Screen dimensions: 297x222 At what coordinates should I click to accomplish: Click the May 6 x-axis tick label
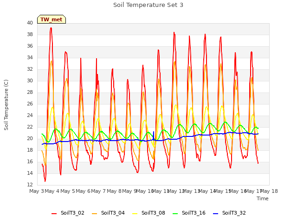point(83,191)
